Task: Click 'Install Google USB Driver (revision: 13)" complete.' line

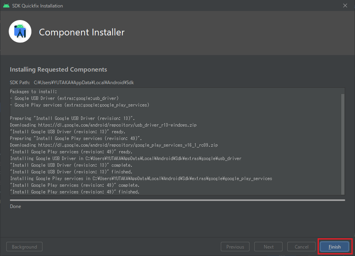Action: tap(71, 165)
